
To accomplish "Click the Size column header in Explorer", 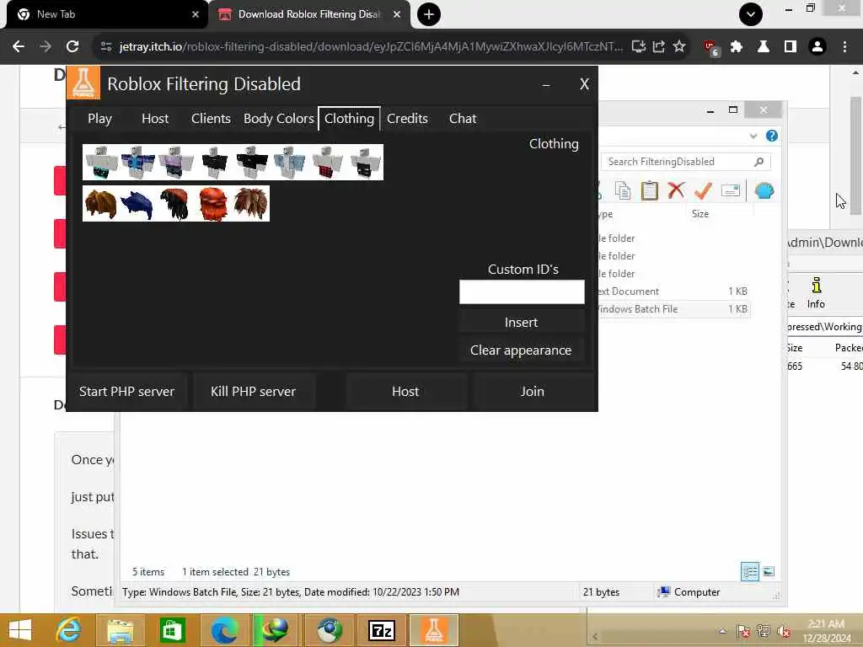I will pyautogui.click(x=700, y=214).
